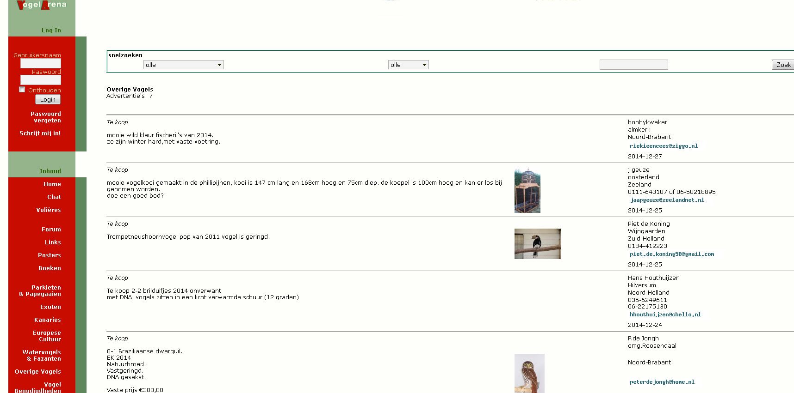Open the birdcage photo thumbnail
The width and height of the screenshot is (794, 393).
tap(527, 191)
